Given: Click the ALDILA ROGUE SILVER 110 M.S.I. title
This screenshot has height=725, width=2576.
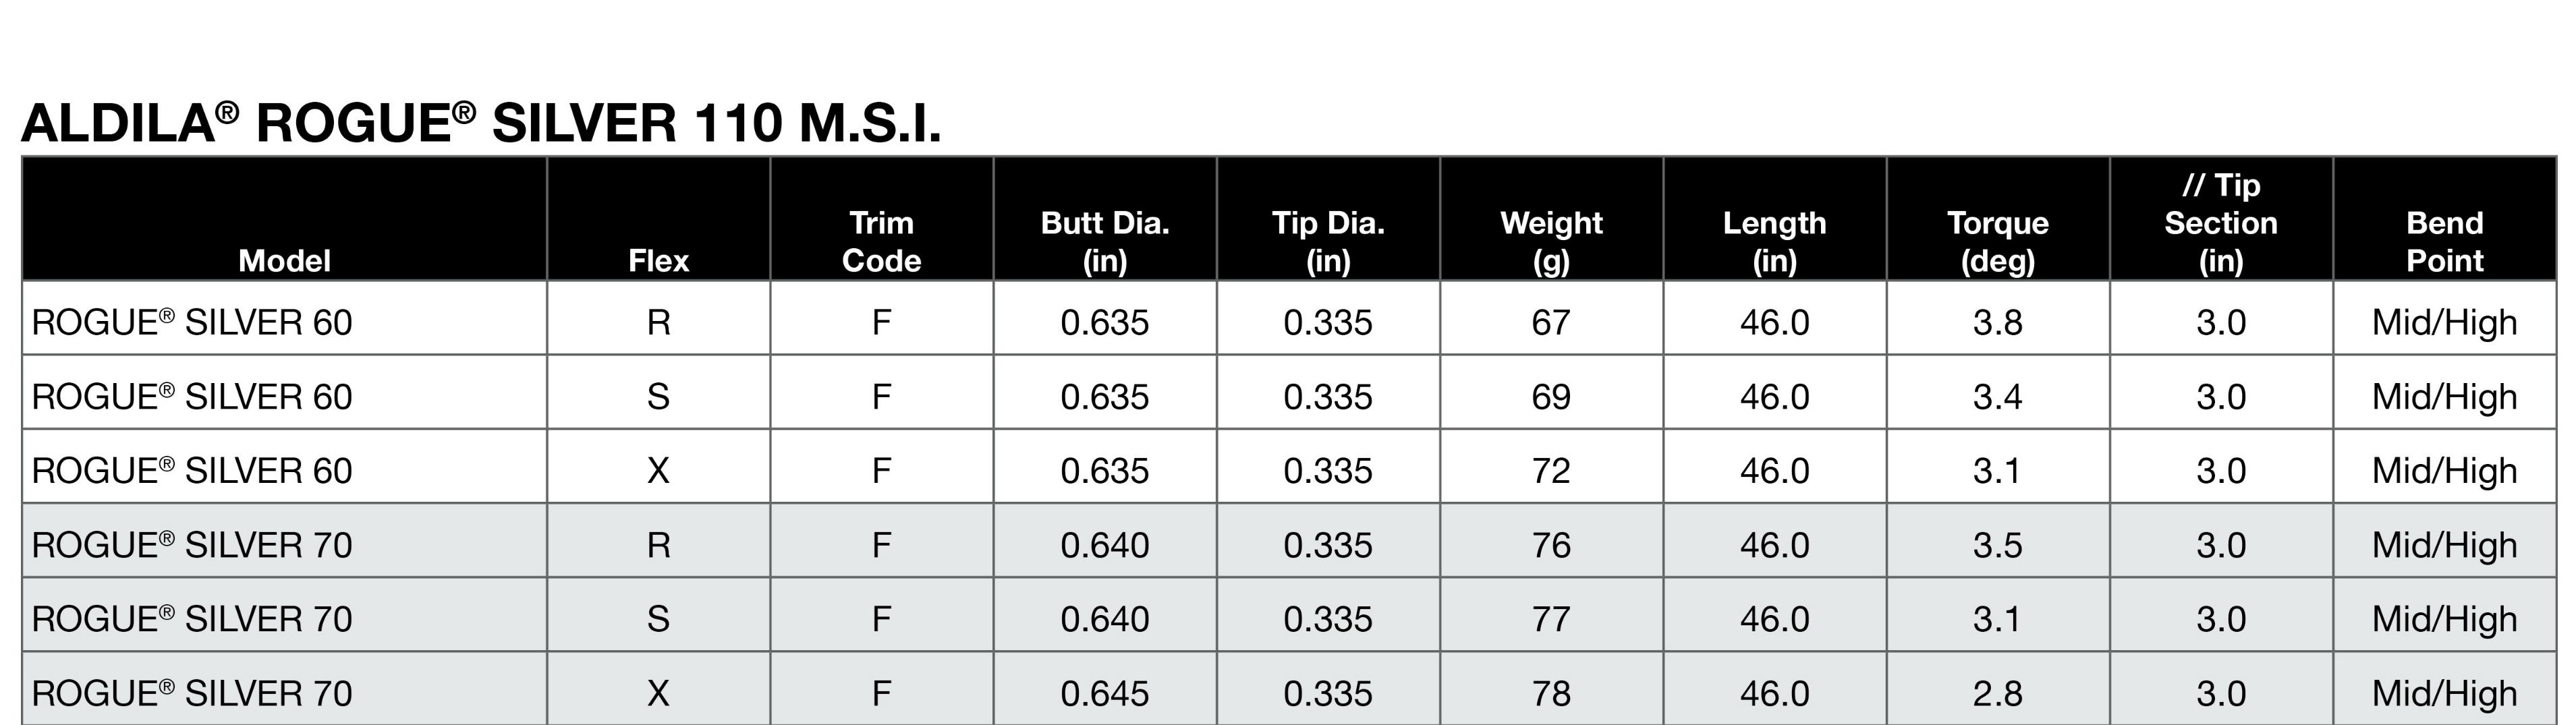Looking at the screenshot, I should 481,124.
